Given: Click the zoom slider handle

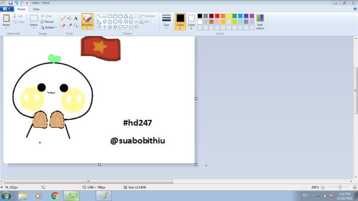Looking at the screenshot, I should (x=340, y=187).
